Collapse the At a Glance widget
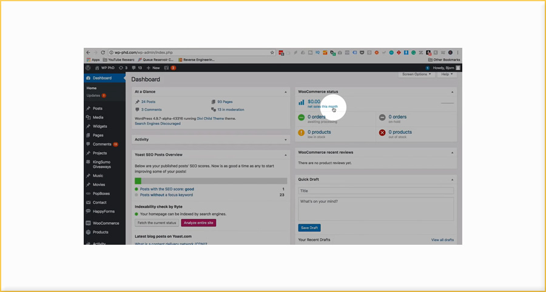This screenshot has width=546, height=292. pos(286,92)
